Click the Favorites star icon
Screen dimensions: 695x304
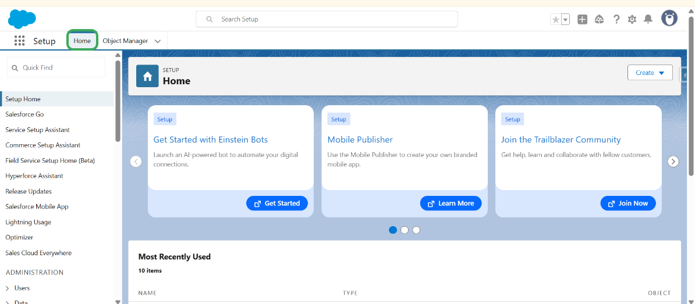click(x=555, y=19)
